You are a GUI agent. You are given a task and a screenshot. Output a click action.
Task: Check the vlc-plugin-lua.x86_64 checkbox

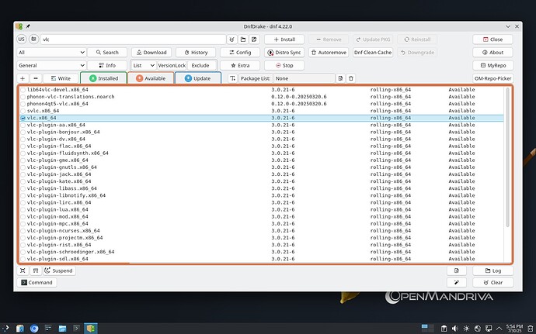tap(23, 210)
